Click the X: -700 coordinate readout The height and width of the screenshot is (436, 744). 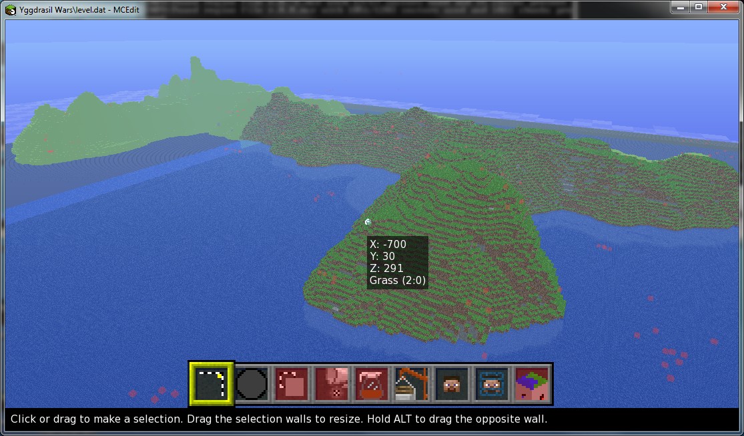pyautogui.click(x=388, y=244)
